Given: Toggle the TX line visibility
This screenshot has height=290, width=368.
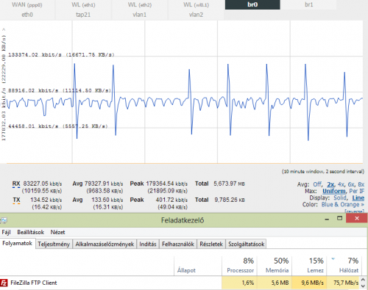Looking at the screenshot, I should point(16,200).
